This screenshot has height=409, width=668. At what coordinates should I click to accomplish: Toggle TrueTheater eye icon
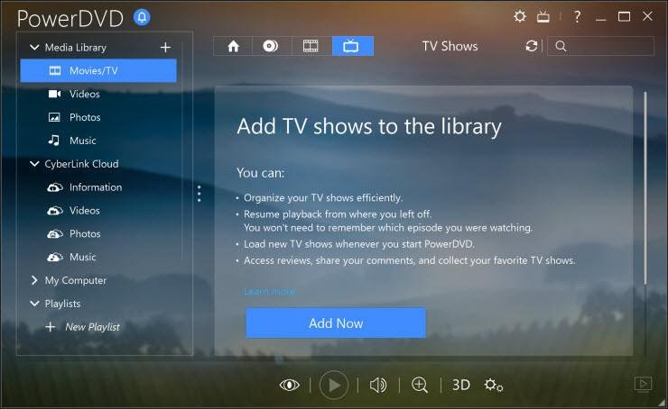click(289, 386)
